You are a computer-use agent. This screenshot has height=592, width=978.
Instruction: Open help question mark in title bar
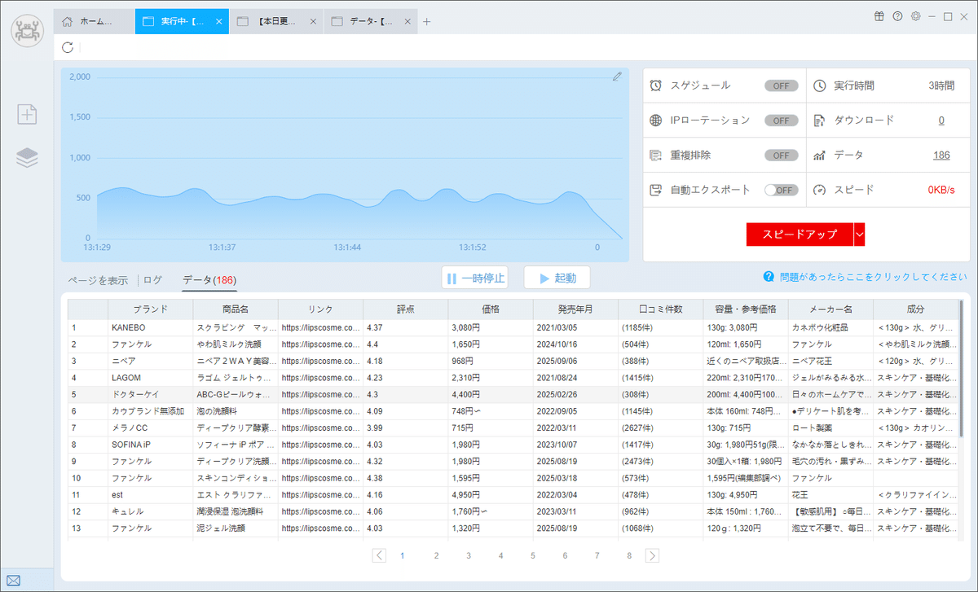pos(897,16)
